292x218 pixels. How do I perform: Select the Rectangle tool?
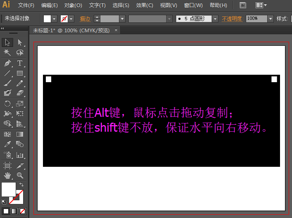pyautogui.click(x=20, y=73)
